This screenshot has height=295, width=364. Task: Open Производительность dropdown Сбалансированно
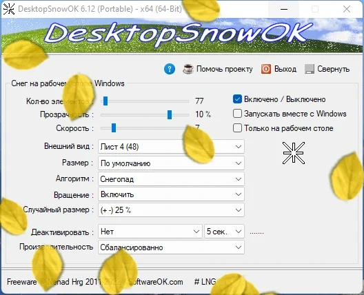171,247
